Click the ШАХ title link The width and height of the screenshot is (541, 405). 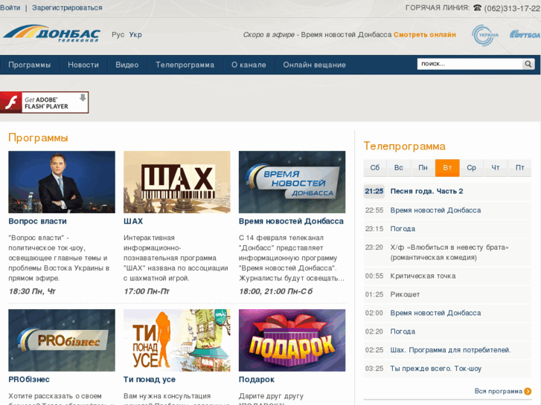click(x=133, y=221)
